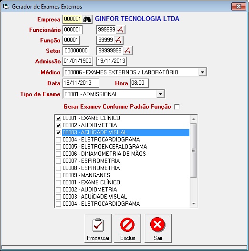Click the A icon beside Funcionário 999999
This screenshot has width=249, height=251.
pyautogui.click(x=120, y=30)
